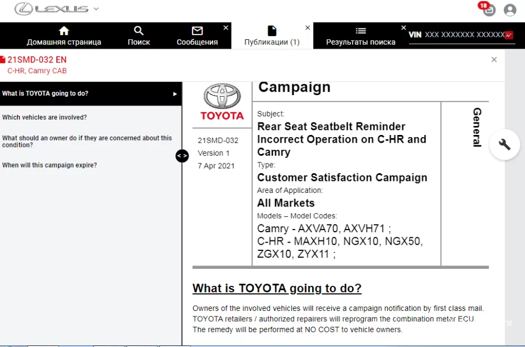The width and height of the screenshot is (525, 347).
Task: Select 'What is TOYOTA going to do?' section
Action: click(x=91, y=93)
